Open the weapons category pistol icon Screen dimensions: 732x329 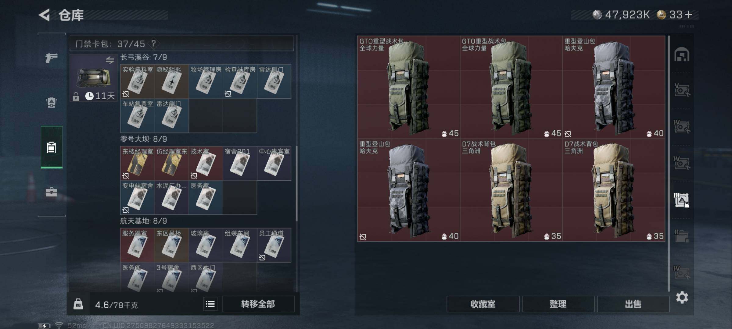click(x=51, y=57)
